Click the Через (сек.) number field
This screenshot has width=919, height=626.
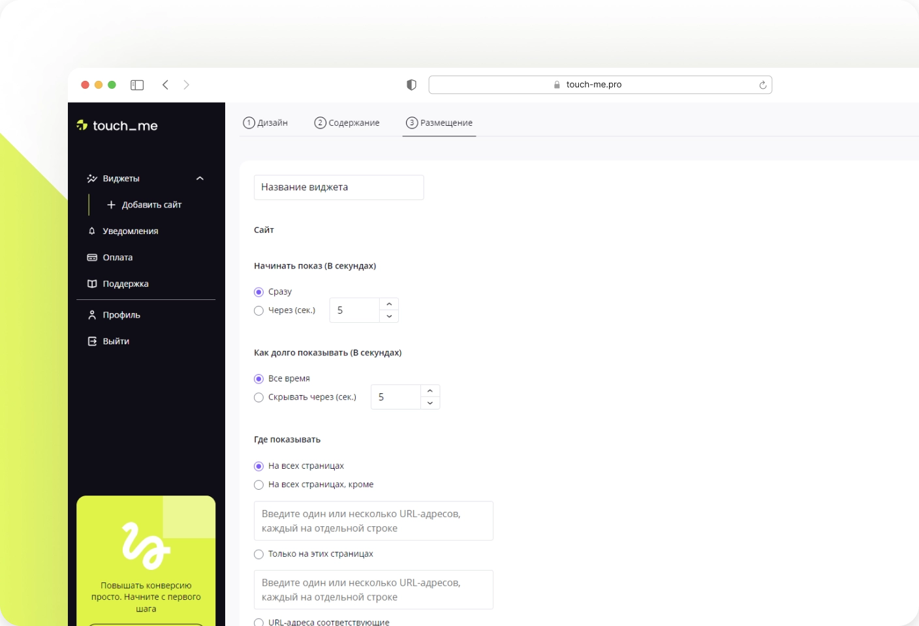click(354, 310)
